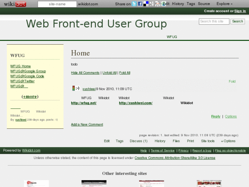This screenshot has width=249, height=187.
Task: Click Report a bug footer link
Action: click(x=202, y=151)
